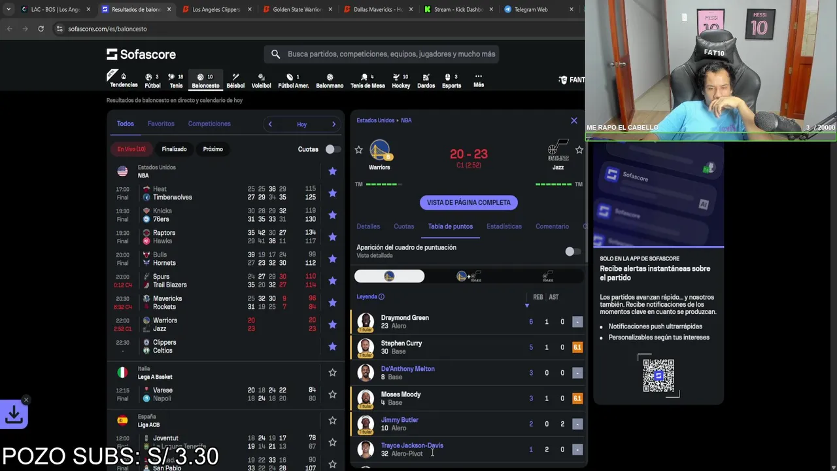Filter by En Vivo matches
The height and width of the screenshot is (471, 837).
(131, 149)
